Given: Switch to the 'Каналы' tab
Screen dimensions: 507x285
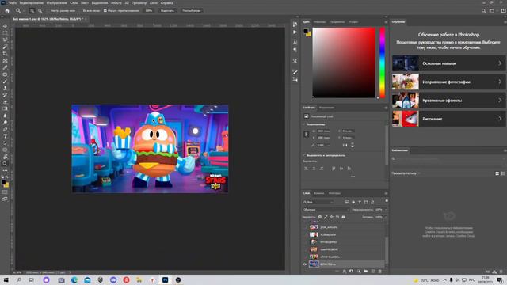Looking at the screenshot, I should (x=318, y=193).
